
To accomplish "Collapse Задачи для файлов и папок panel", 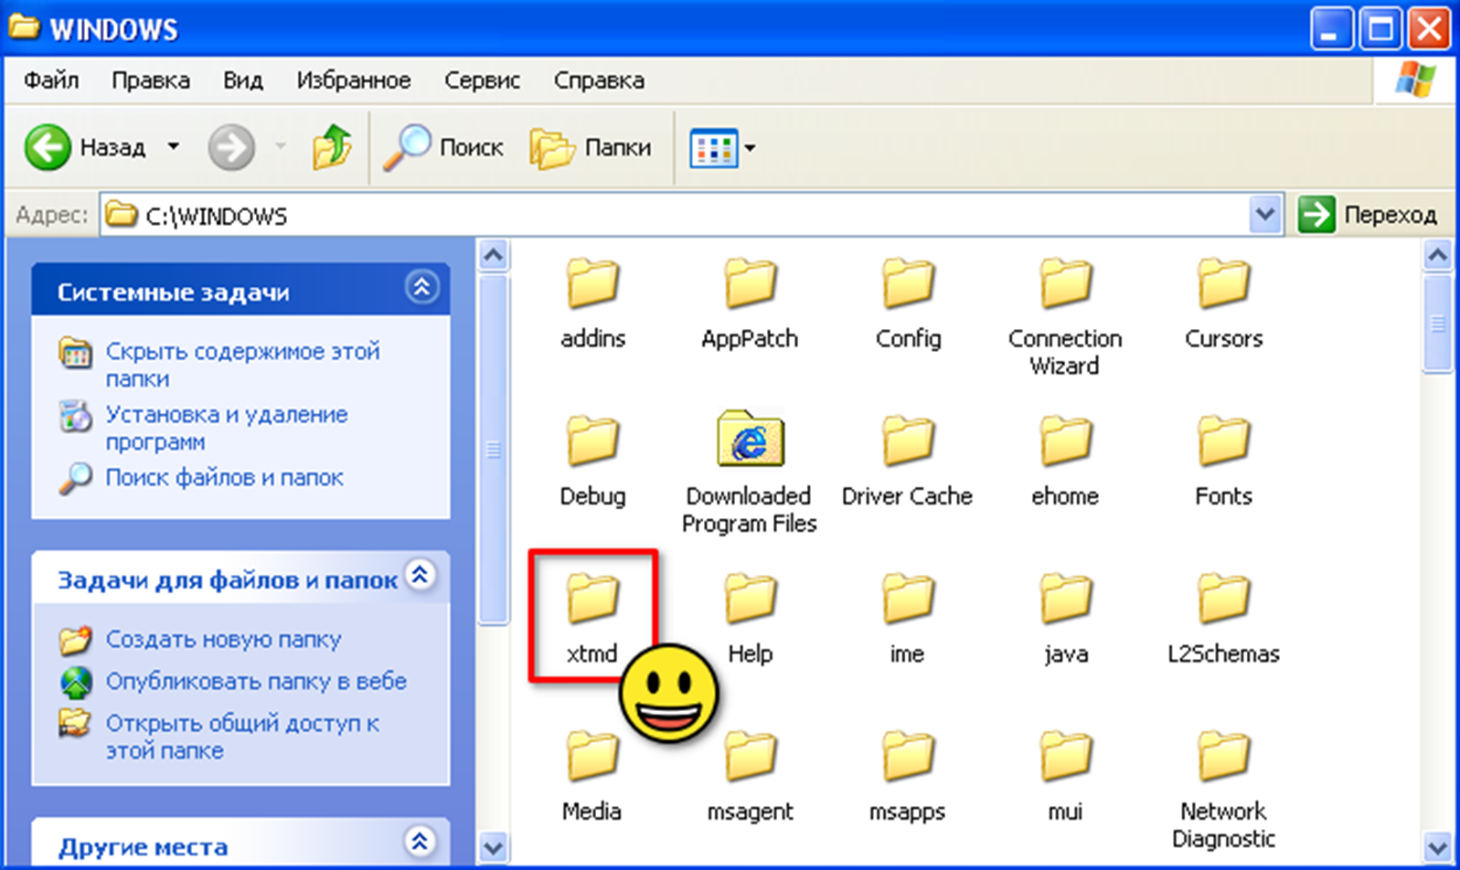I will click(420, 575).
